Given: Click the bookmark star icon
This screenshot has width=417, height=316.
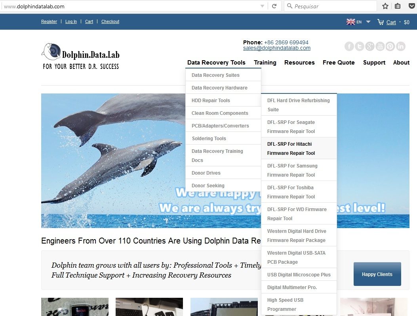Looking at the screenshot, I should (385, 6).
